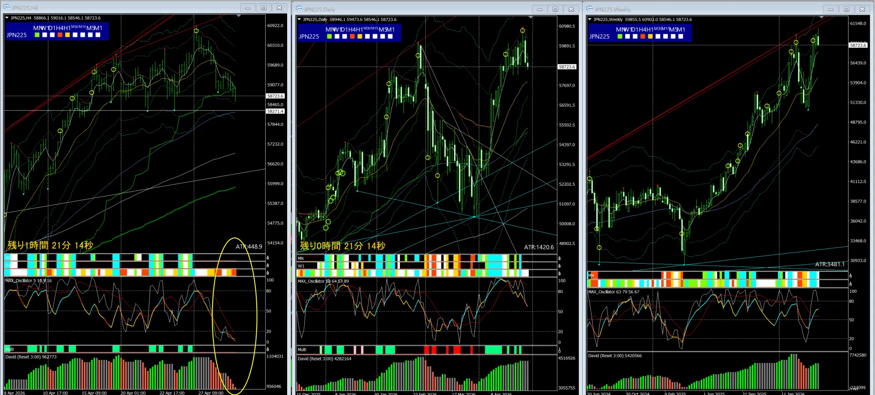Click the 58271.4 price-axis label in H4 chart
Screen dimensions: 875x395
pos(275,111)
